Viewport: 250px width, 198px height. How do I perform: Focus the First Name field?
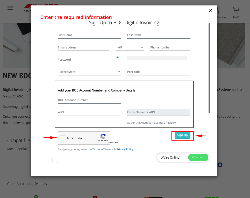[89, 35]
